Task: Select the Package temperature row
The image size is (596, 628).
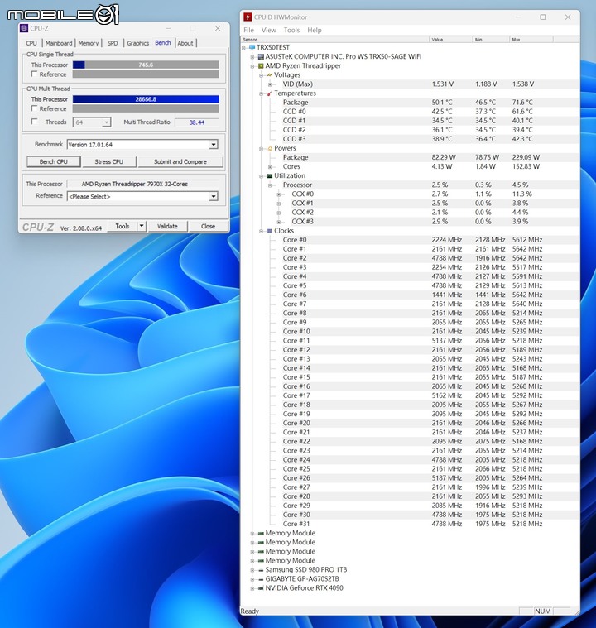Action: tap(411, 103)
